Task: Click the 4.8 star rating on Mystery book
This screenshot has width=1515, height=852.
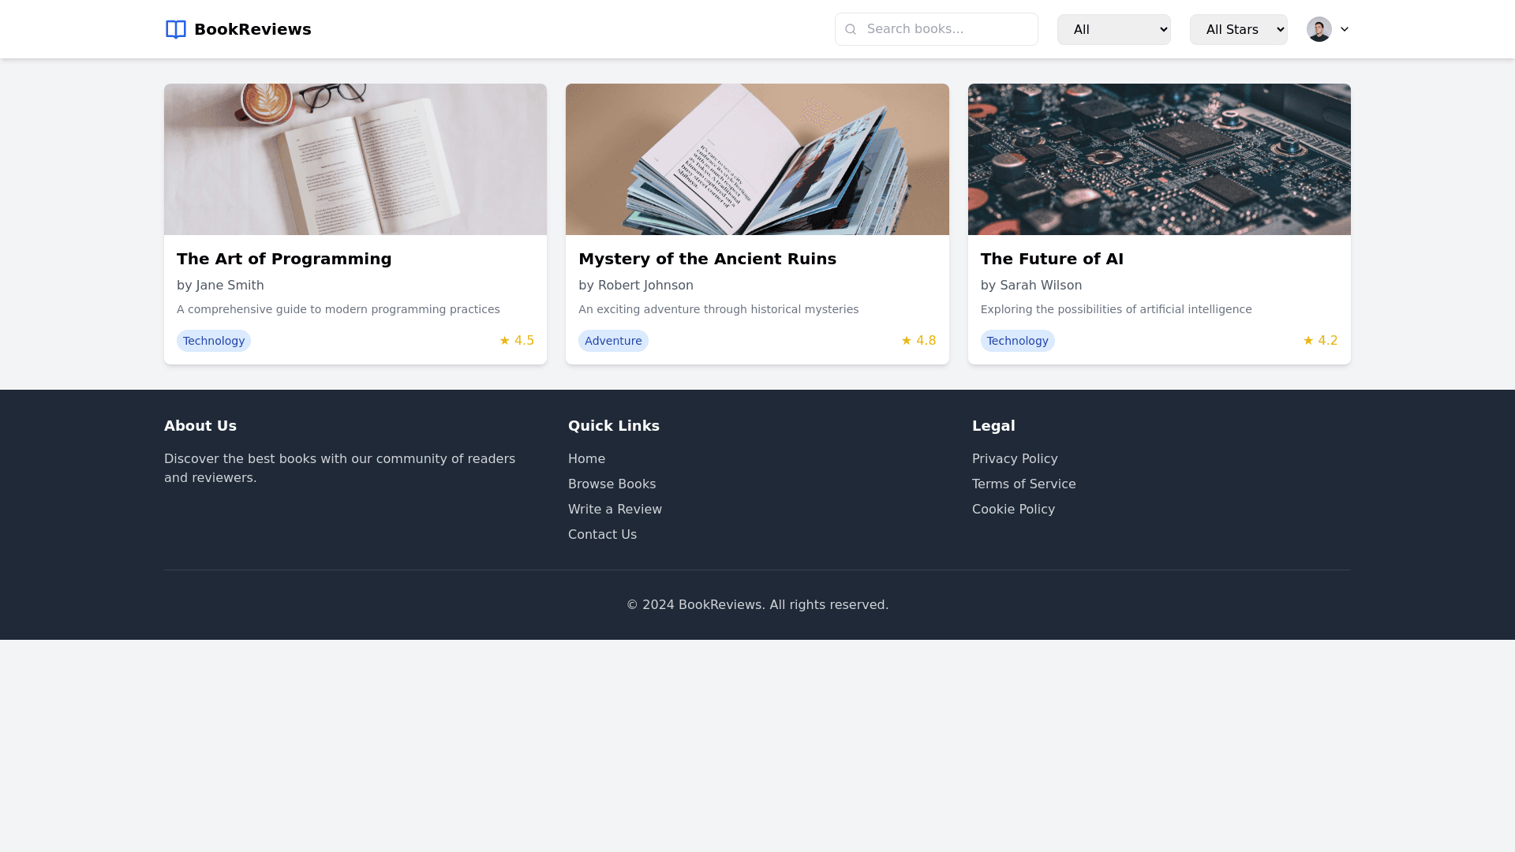Action: [x=918, y=341]
